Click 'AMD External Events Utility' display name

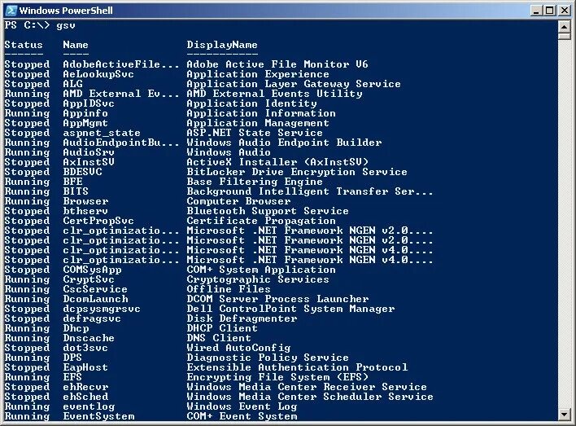(x=274, y=94)
